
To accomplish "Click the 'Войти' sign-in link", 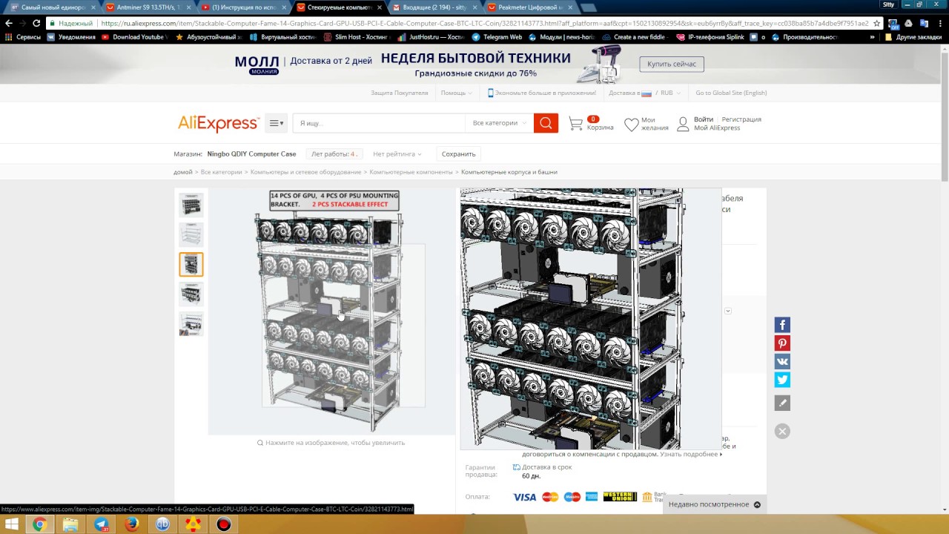I will pyautogui.click(x=704, y=119).
